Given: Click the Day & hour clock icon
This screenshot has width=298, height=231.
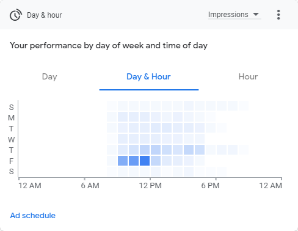Looking at the screenshot, I should point(16,15).
